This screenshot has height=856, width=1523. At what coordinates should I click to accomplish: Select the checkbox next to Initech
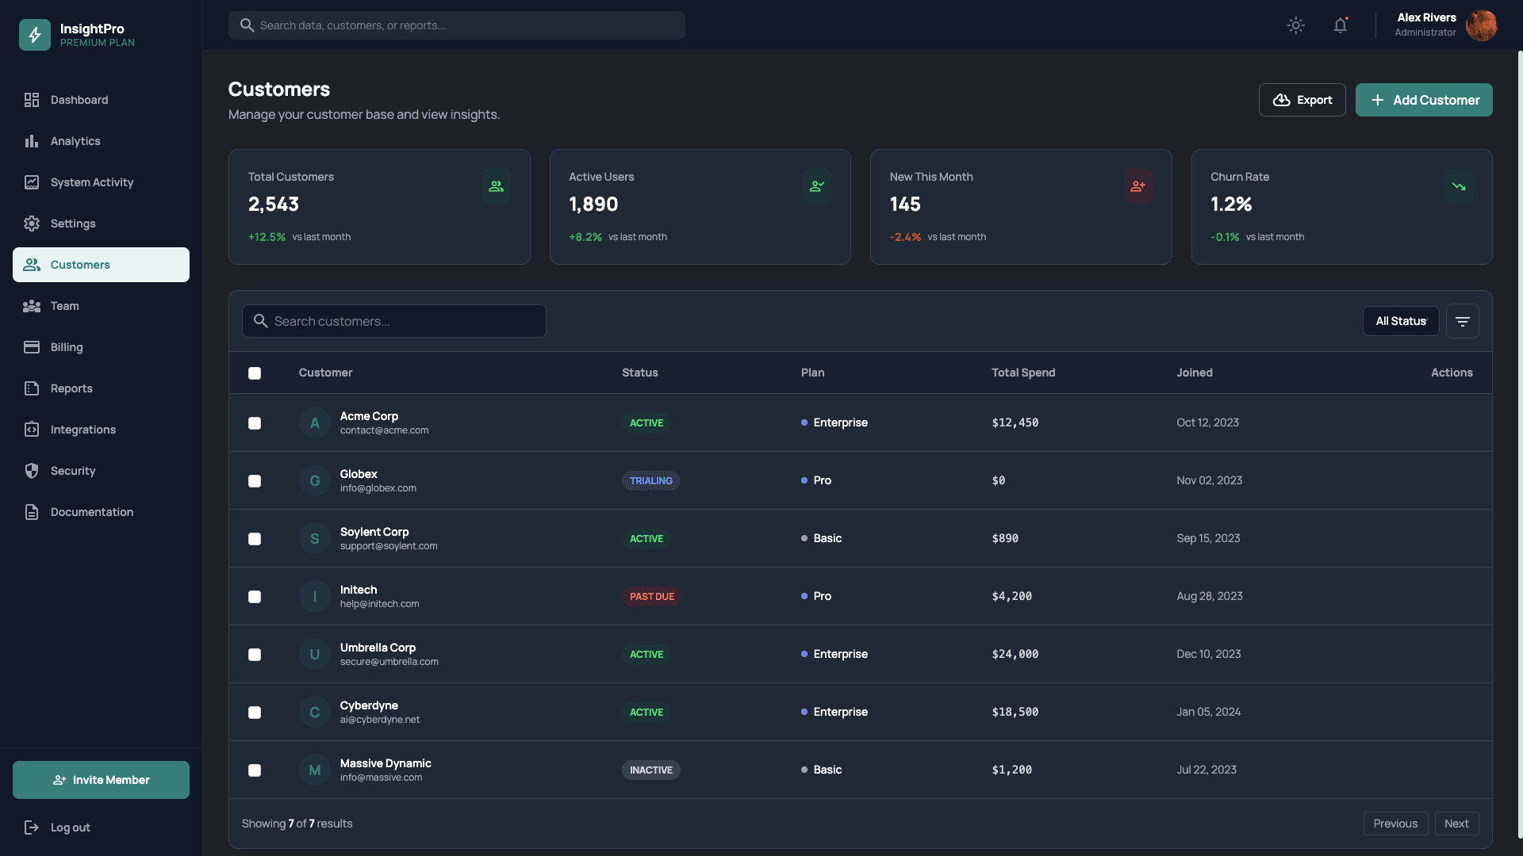click(x=255, y=597)
